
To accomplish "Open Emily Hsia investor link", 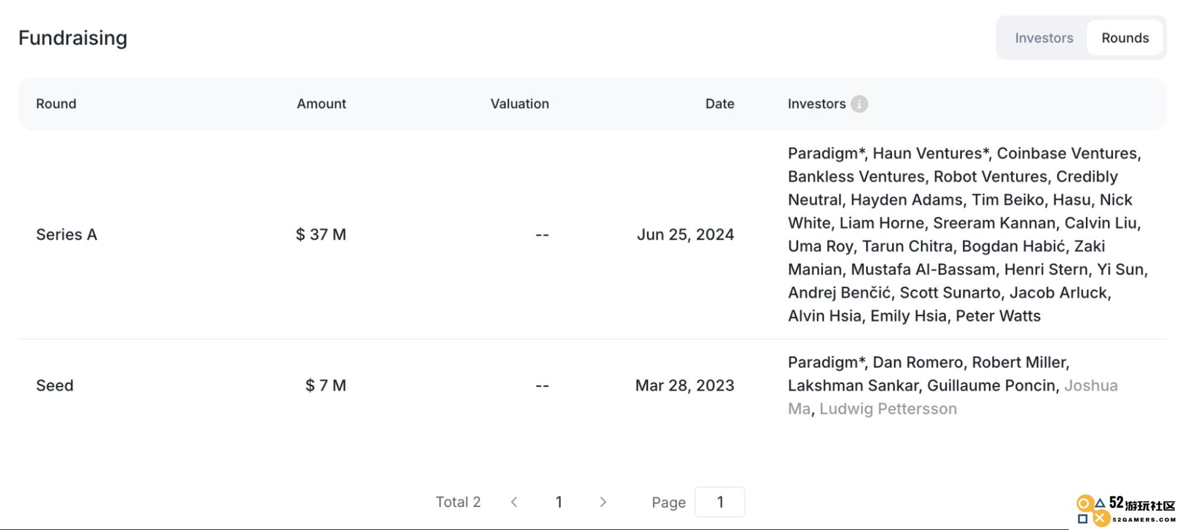I will (908, 316).
